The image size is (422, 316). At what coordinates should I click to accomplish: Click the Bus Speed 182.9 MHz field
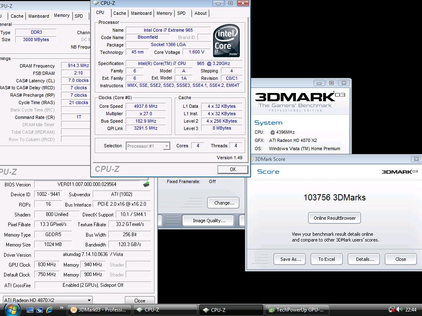tap(145, 121)
